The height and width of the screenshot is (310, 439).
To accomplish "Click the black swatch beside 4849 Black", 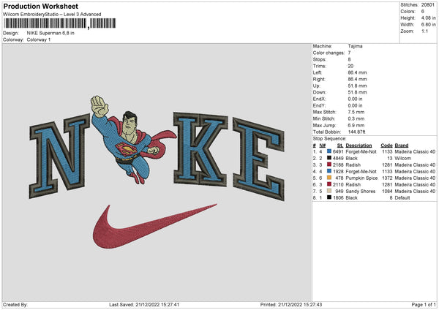I will 329,158.
